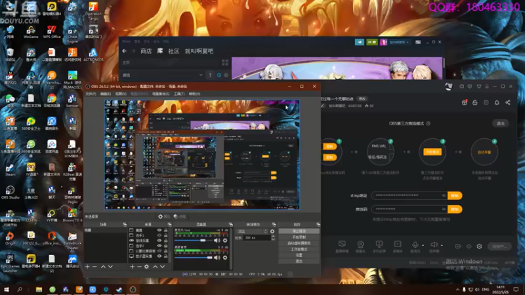Toggle lock on 显示器采集 source
Viewport: 525px width, 295px height.
click(x=166, y=256)
